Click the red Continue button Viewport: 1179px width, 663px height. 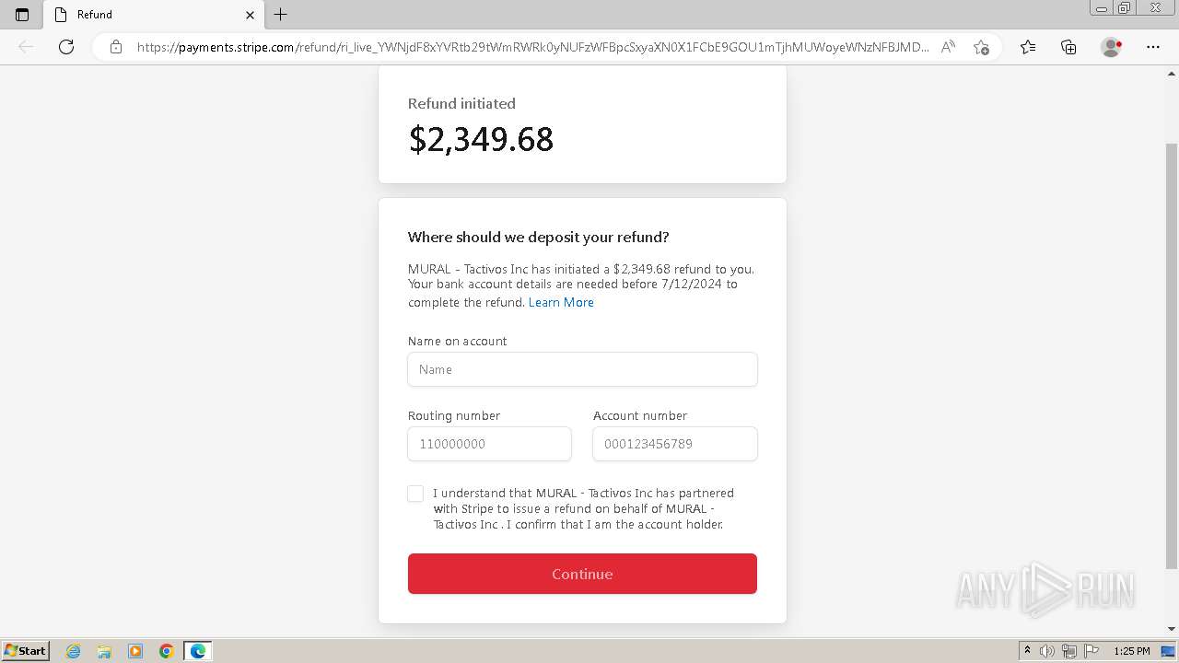tap(582, 574)
